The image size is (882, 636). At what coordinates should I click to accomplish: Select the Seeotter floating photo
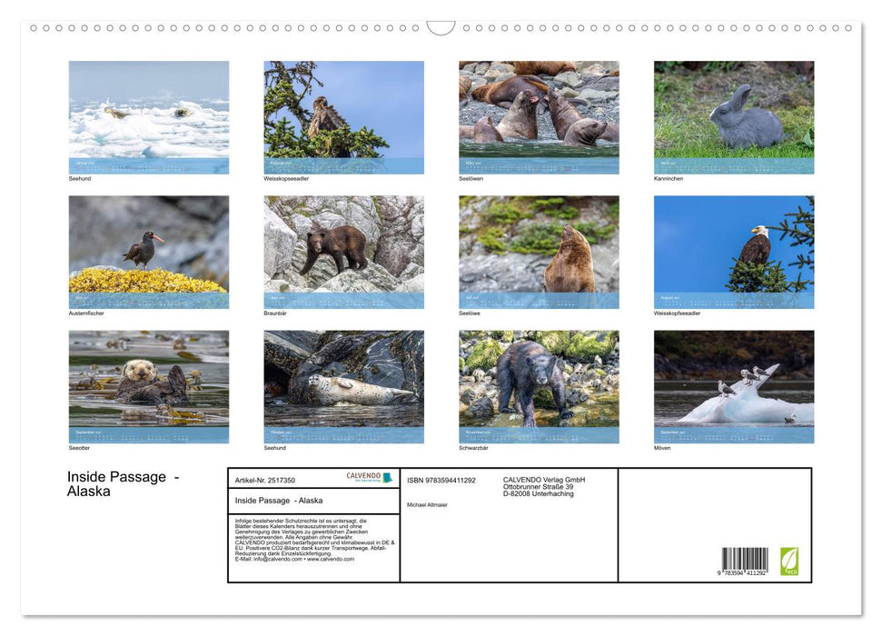click(x=148, y=387)
